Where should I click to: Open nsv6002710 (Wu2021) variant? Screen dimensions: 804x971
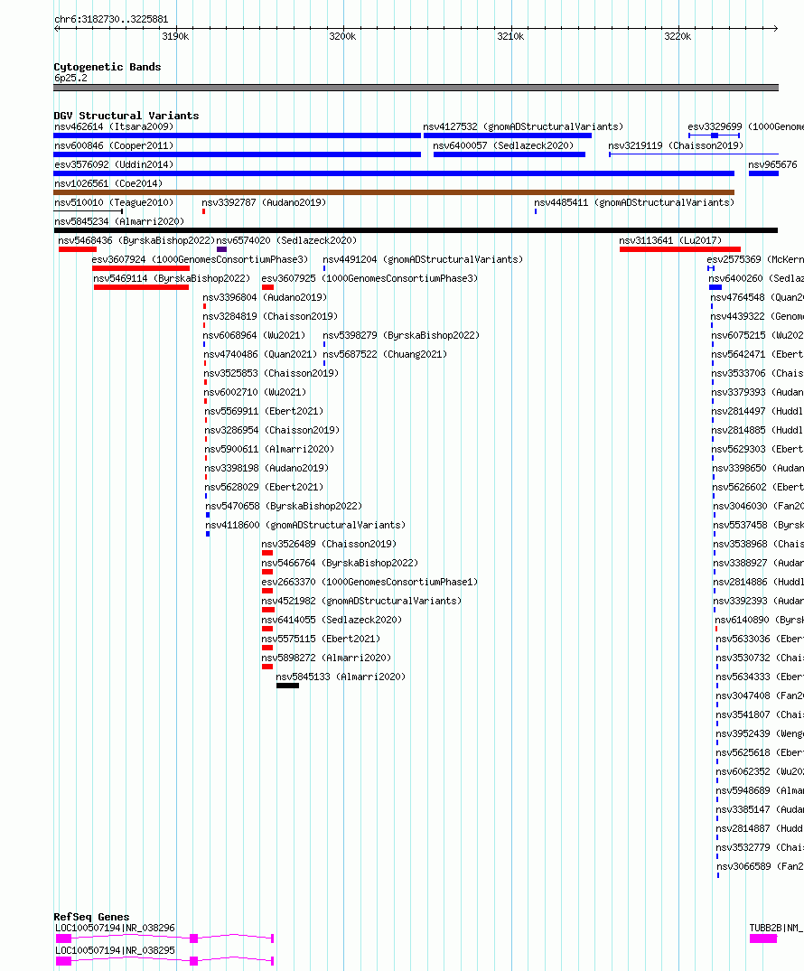256,393
